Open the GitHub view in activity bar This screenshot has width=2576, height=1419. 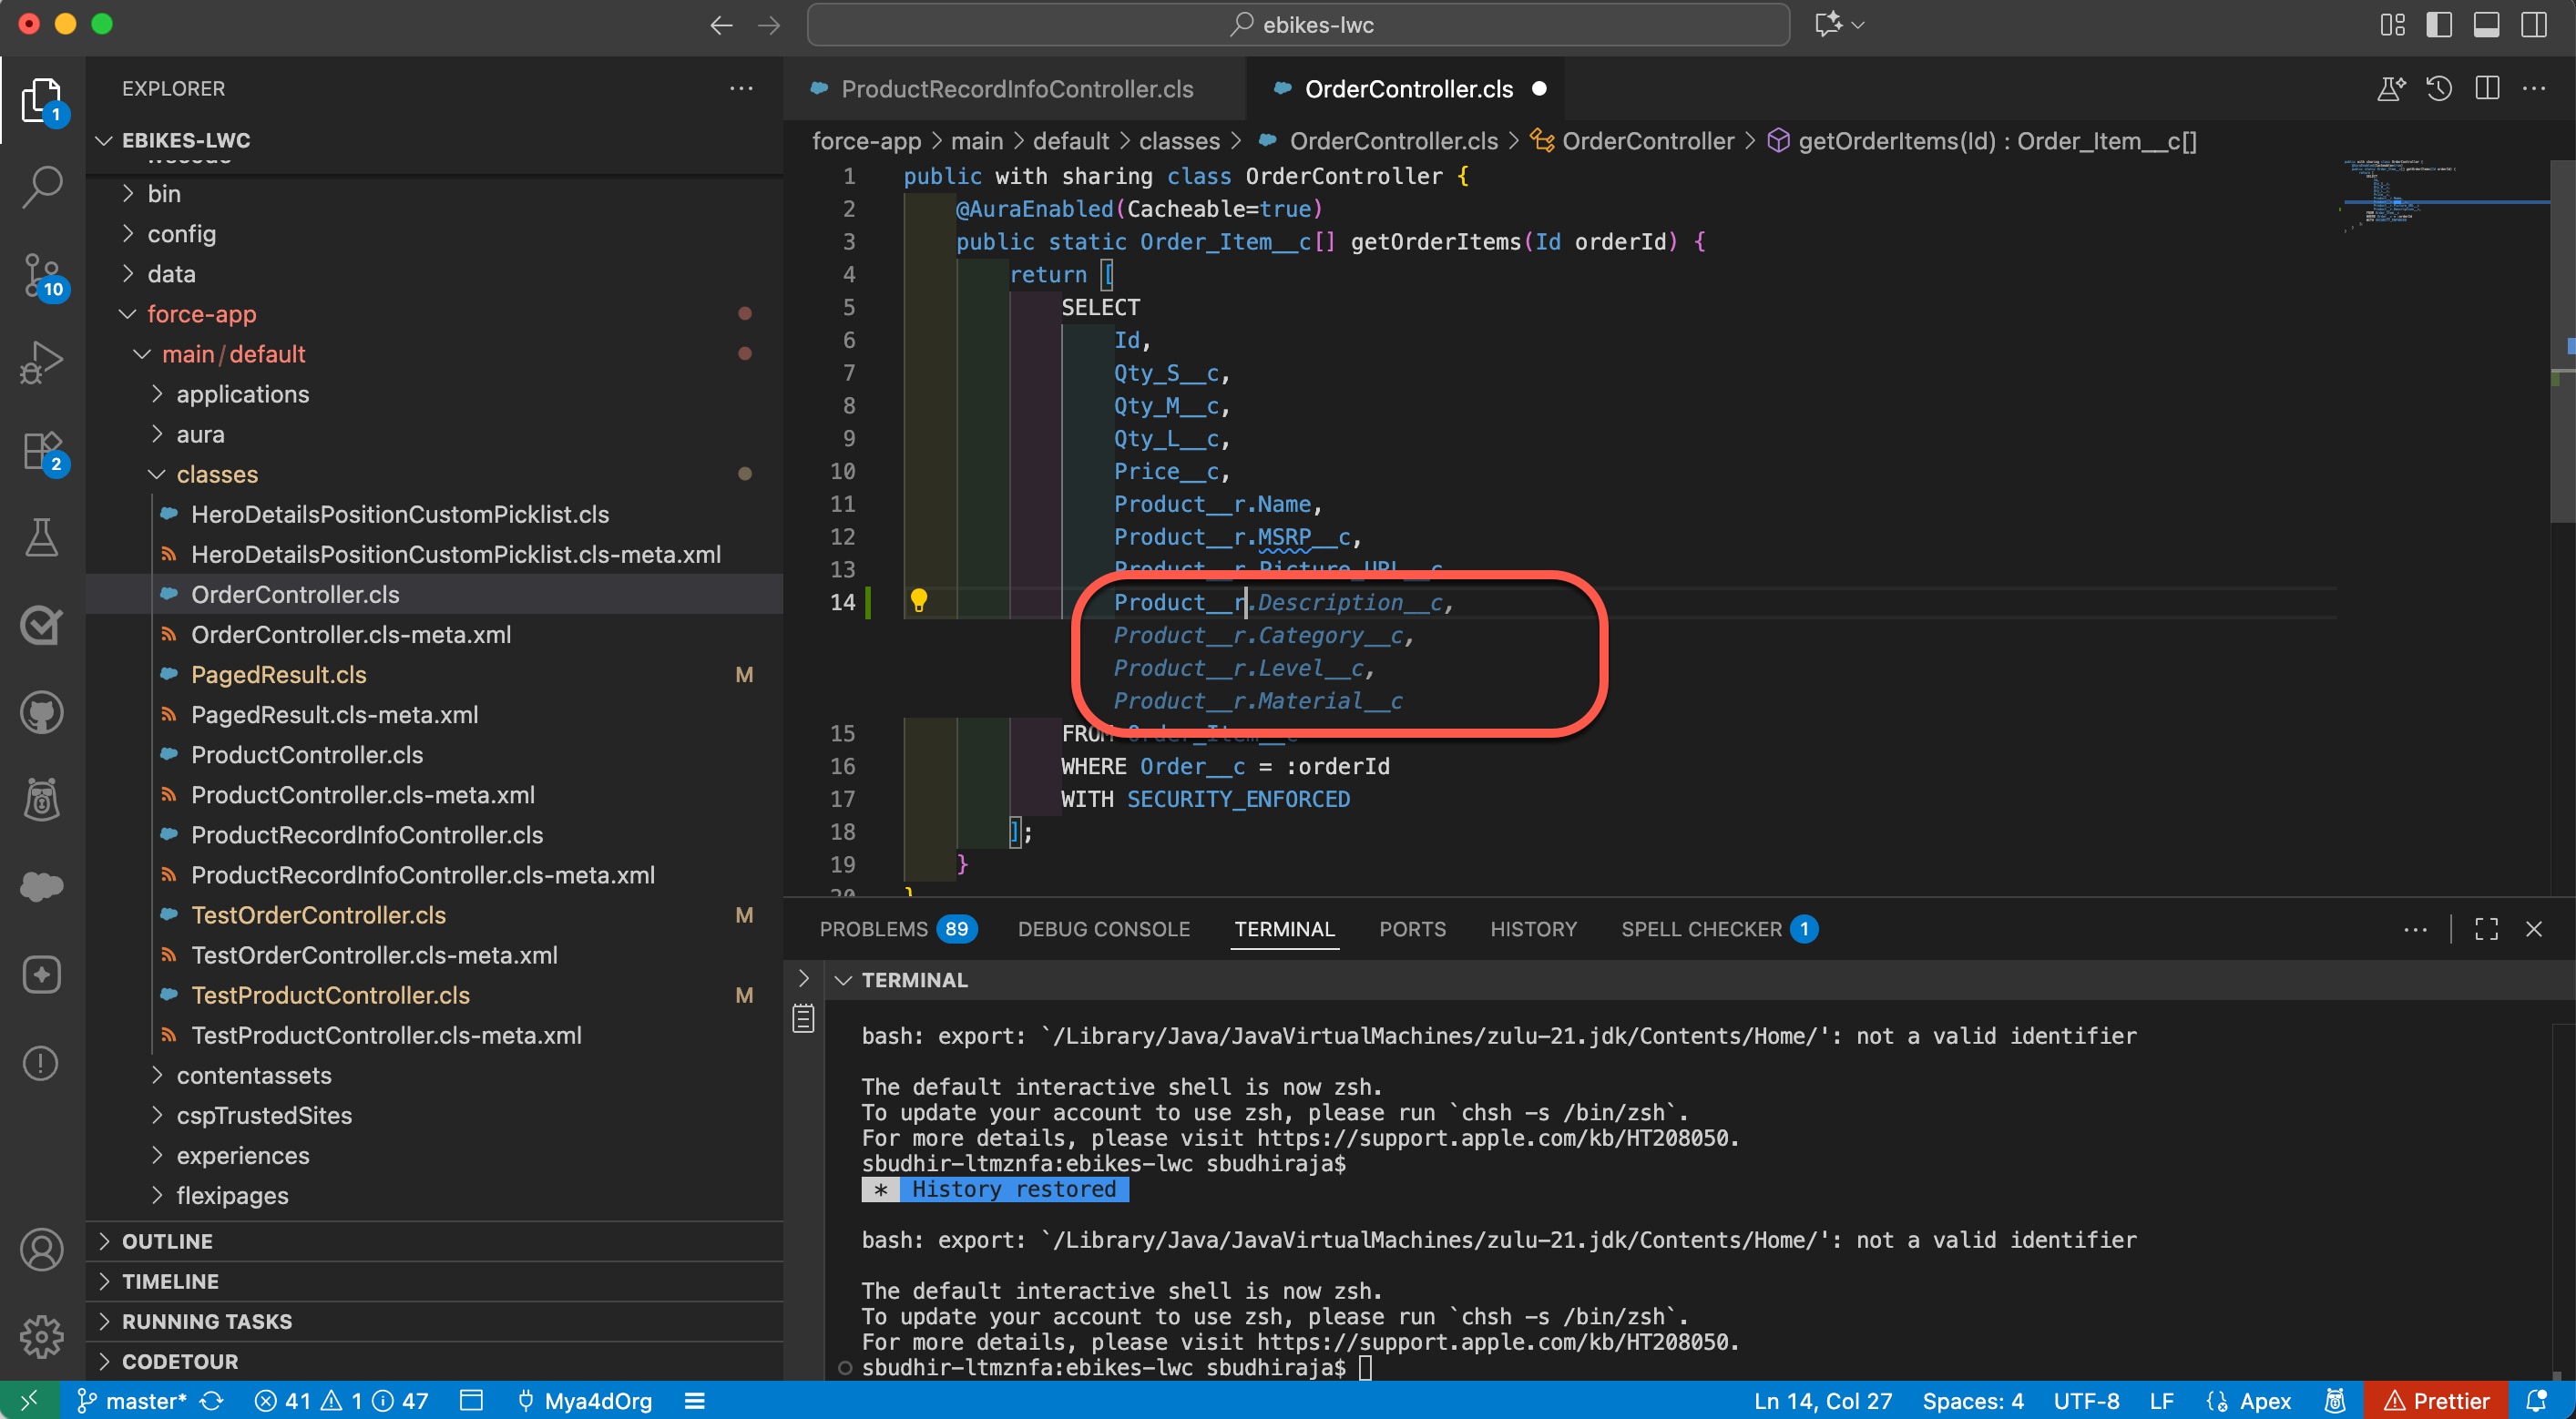click(x=42, y=713)
